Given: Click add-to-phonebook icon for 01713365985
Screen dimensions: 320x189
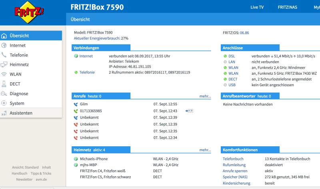Looking at the screenshot, I should tap(189, 111).
